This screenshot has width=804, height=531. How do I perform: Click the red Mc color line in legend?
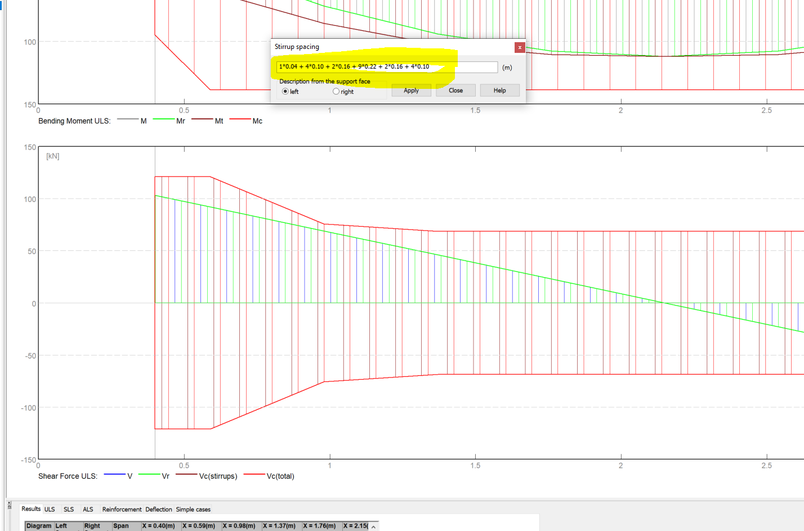tap(240, 120)
